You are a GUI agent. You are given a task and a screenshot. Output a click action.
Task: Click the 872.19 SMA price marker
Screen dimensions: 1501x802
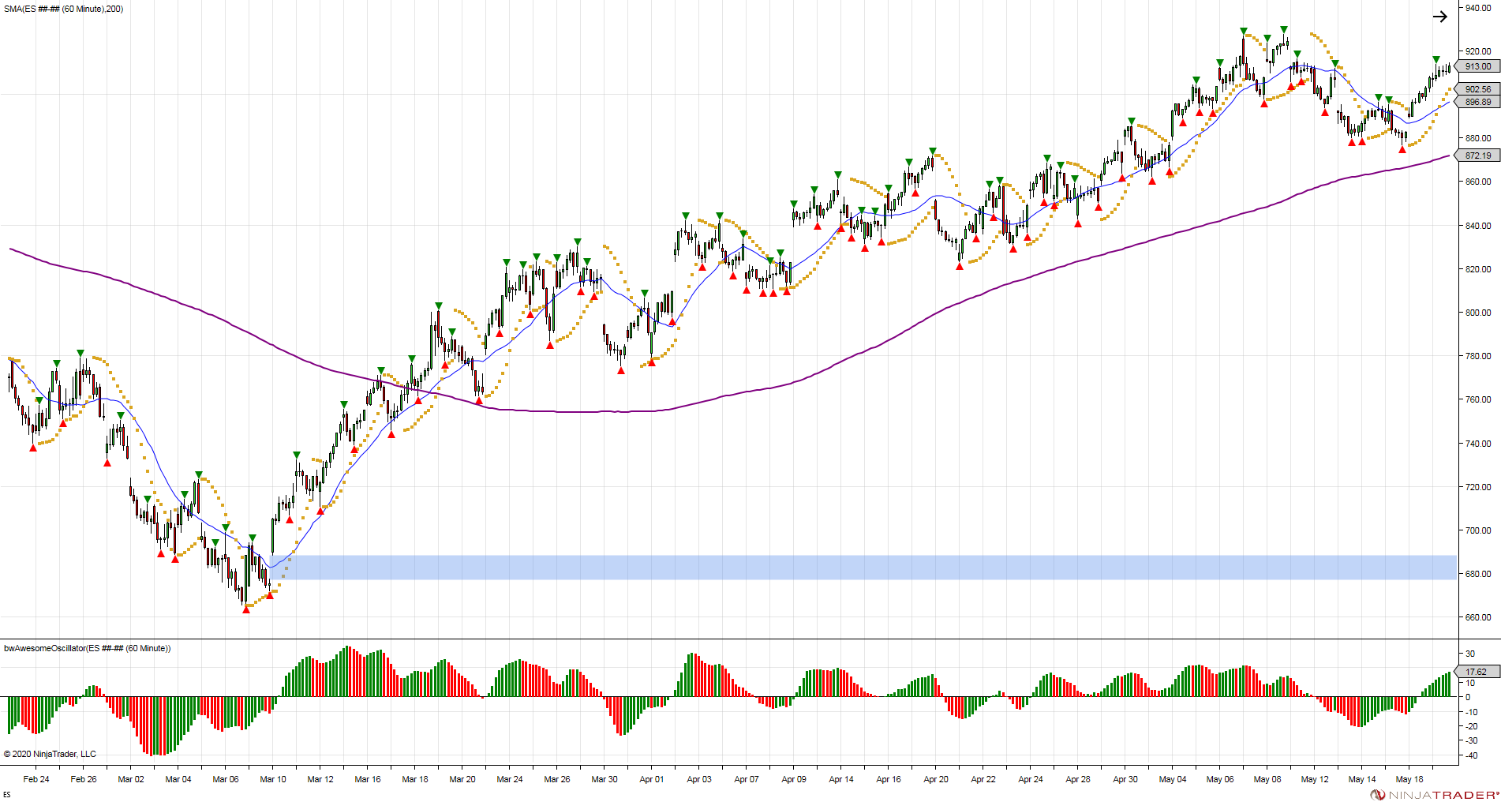tap(1478, 156)
